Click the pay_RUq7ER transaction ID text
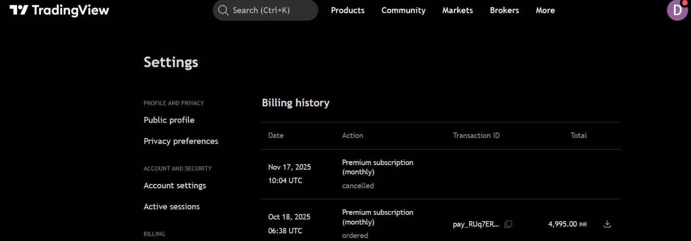This screenshot has height=241, width=691. tap(476, 224)
